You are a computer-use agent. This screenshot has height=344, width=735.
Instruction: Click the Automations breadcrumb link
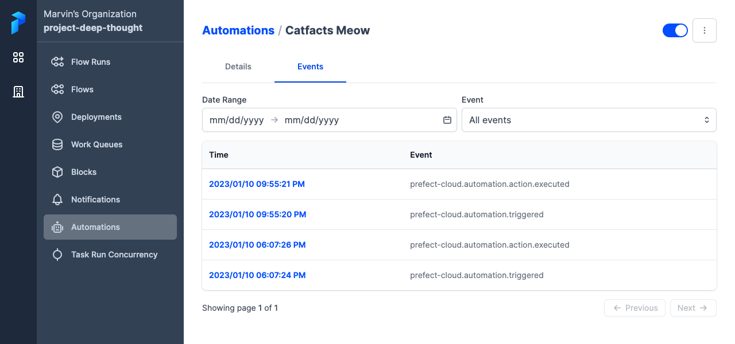click(x=238, y=30)
